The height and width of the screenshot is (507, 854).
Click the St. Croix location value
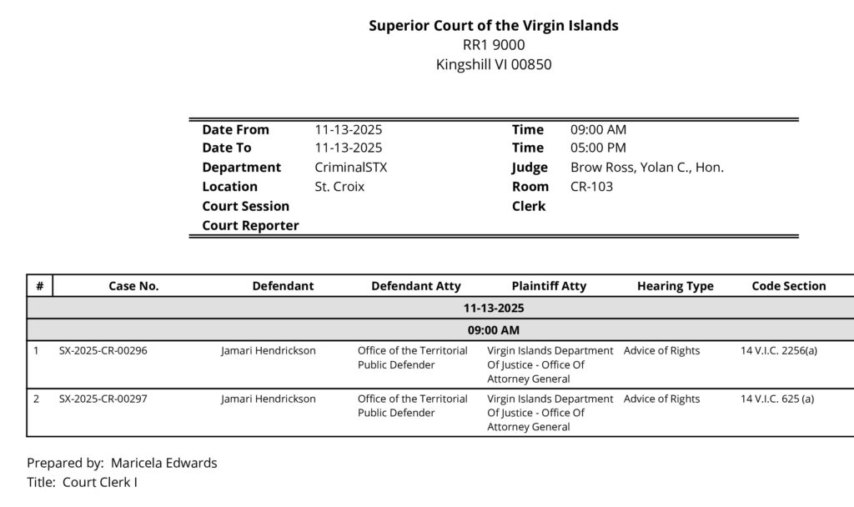tap(339, 186)
